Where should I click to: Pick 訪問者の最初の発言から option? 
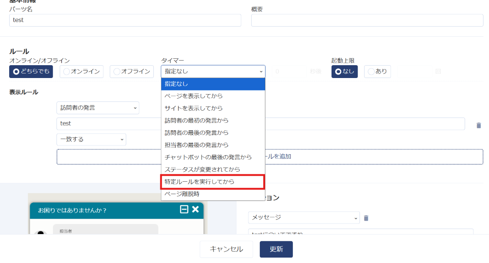tap(213, 120)
